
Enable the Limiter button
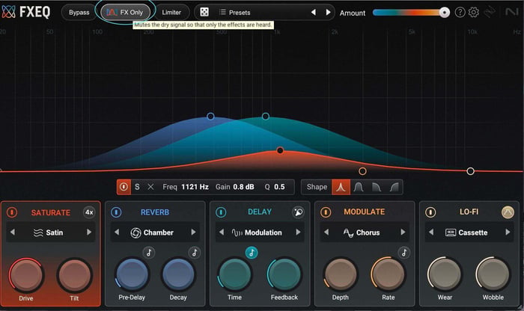pyautogui.click(x=171, y=13)
